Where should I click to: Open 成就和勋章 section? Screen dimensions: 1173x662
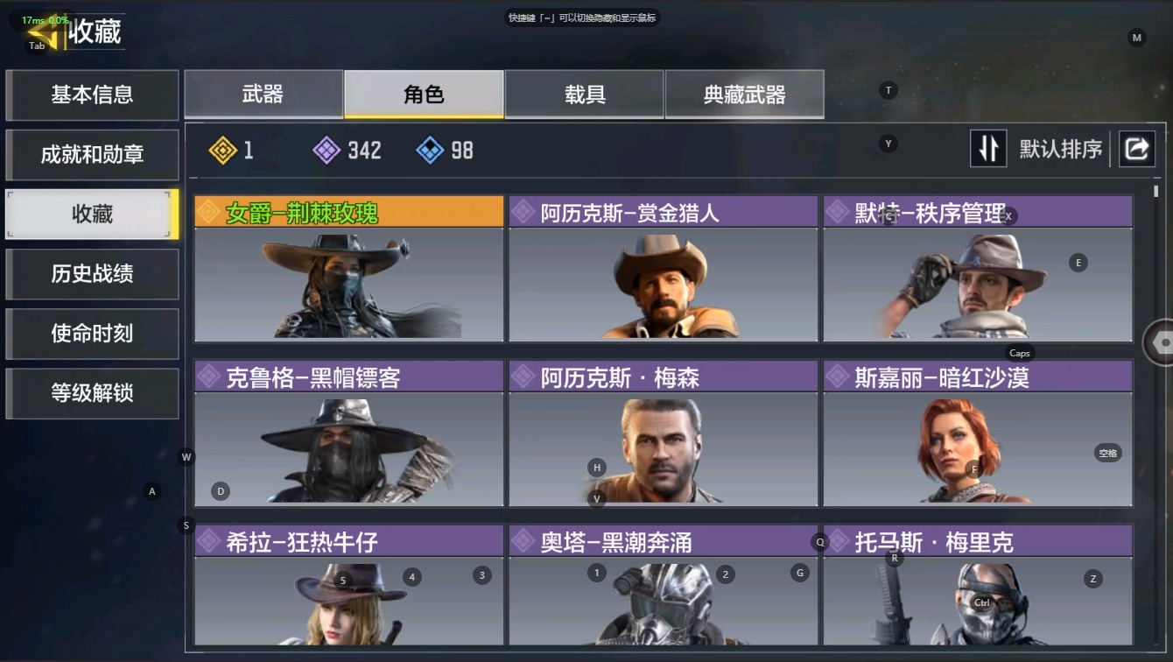pyautogui.click(x=92, y=155)
